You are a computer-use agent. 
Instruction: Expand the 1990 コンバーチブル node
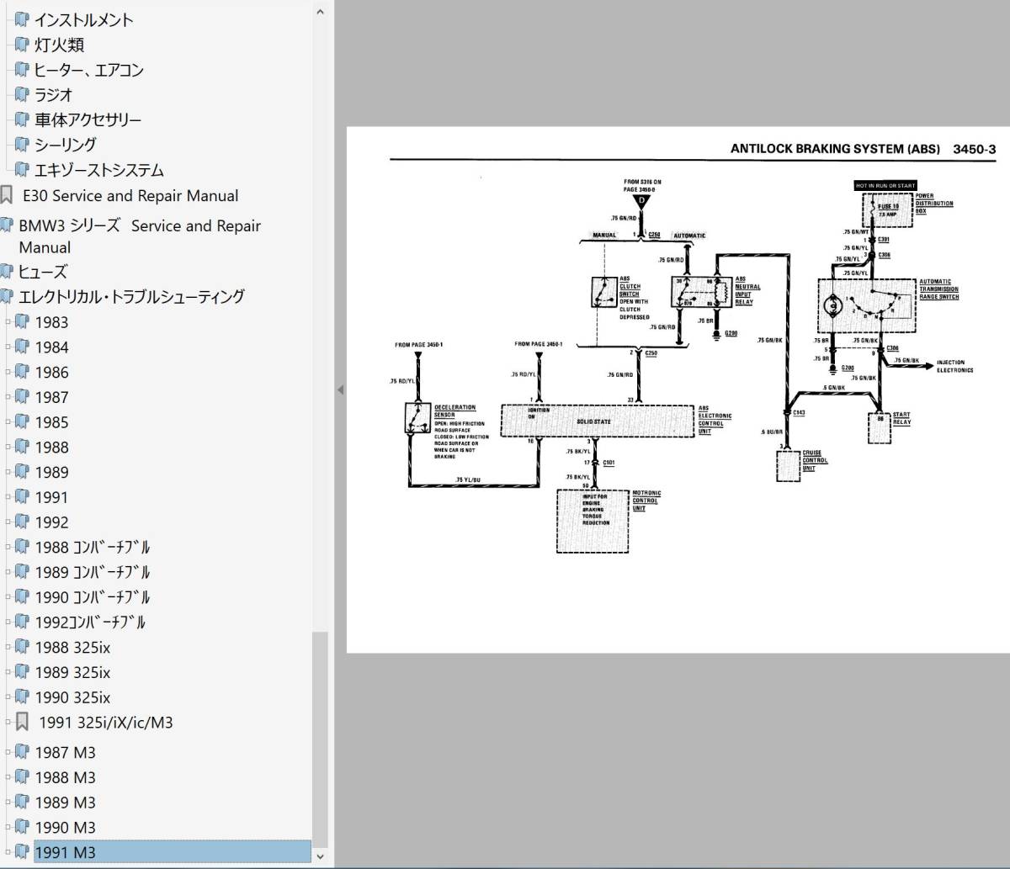point(8,597)
